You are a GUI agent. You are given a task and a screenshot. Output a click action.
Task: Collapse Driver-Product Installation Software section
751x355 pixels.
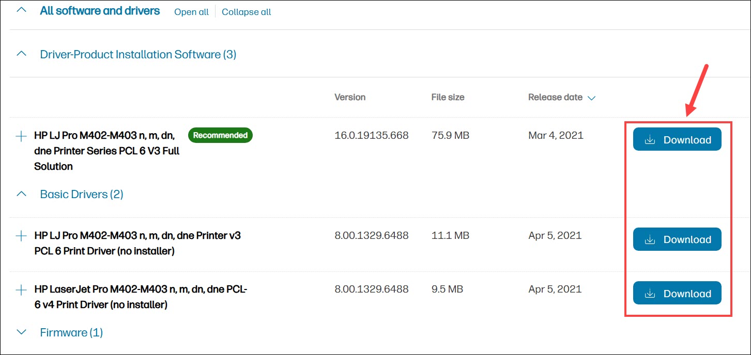pos(21,54)
